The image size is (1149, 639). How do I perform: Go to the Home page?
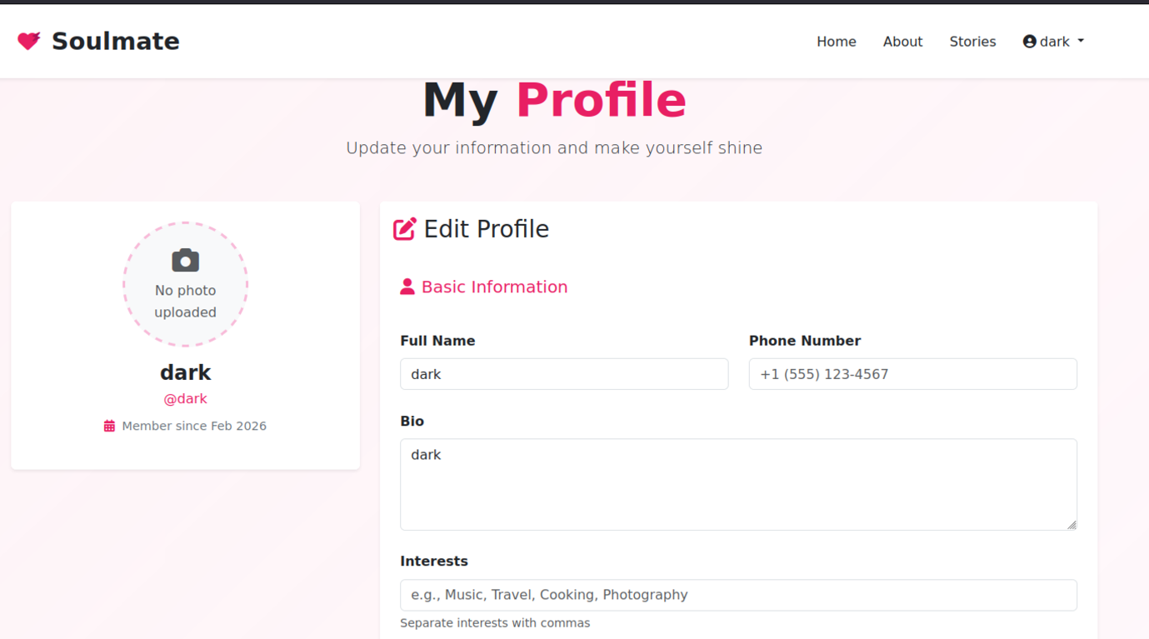point(836,42)
